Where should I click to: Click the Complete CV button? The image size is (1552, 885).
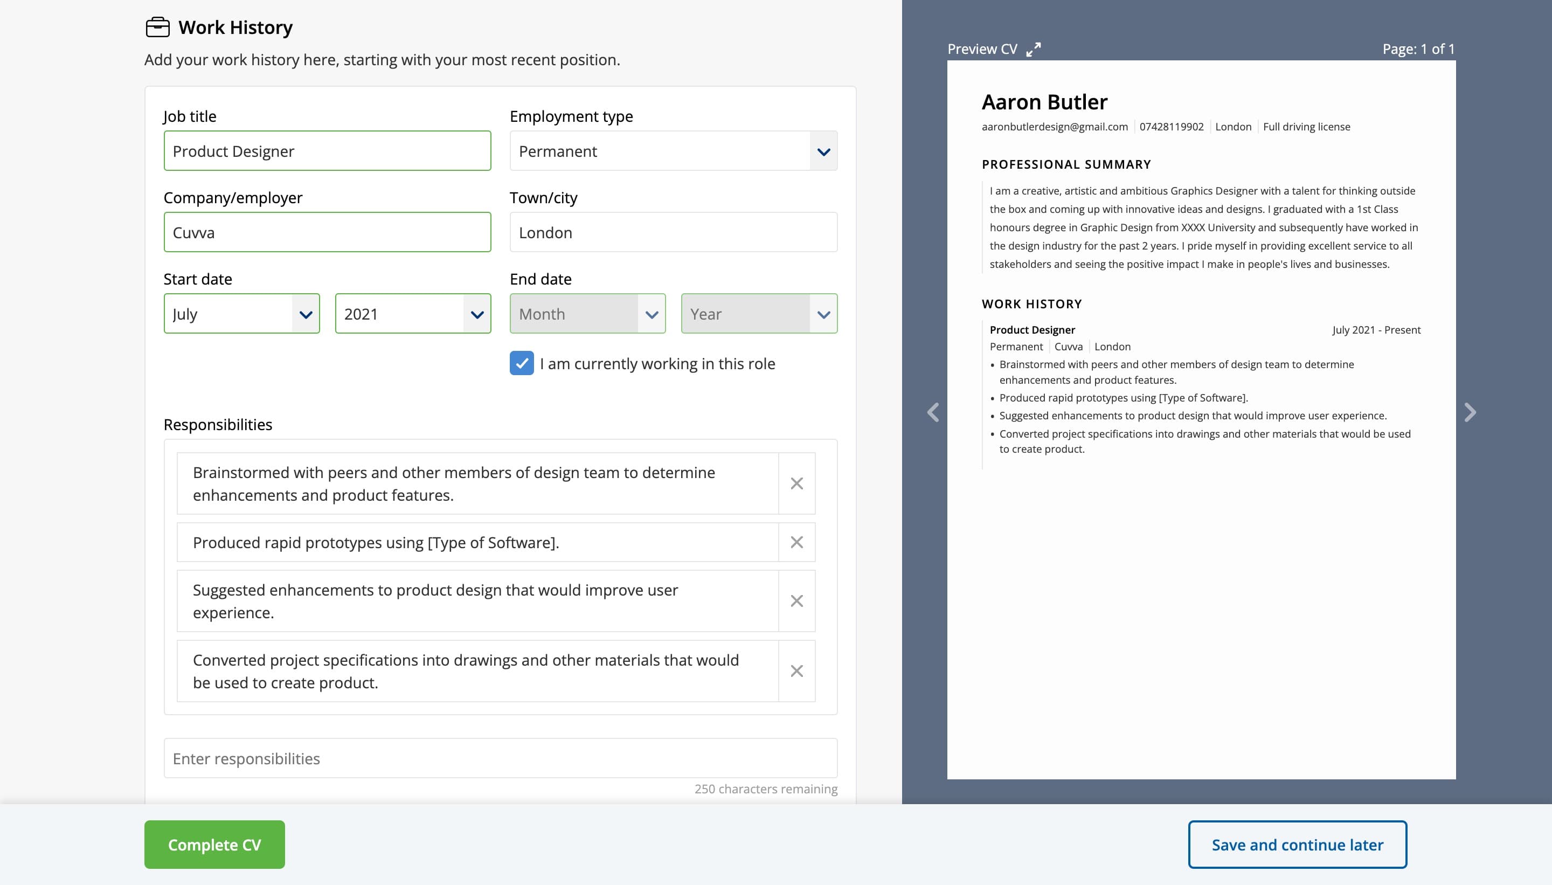pyautogui.click(x=214, y=845)
